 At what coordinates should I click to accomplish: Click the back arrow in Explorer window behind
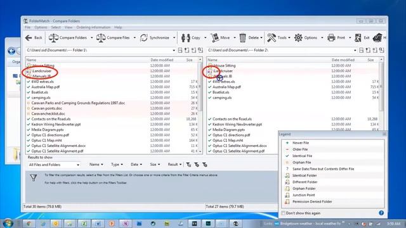coord(11,51)
